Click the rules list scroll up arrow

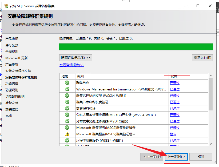tap(211, 75)
